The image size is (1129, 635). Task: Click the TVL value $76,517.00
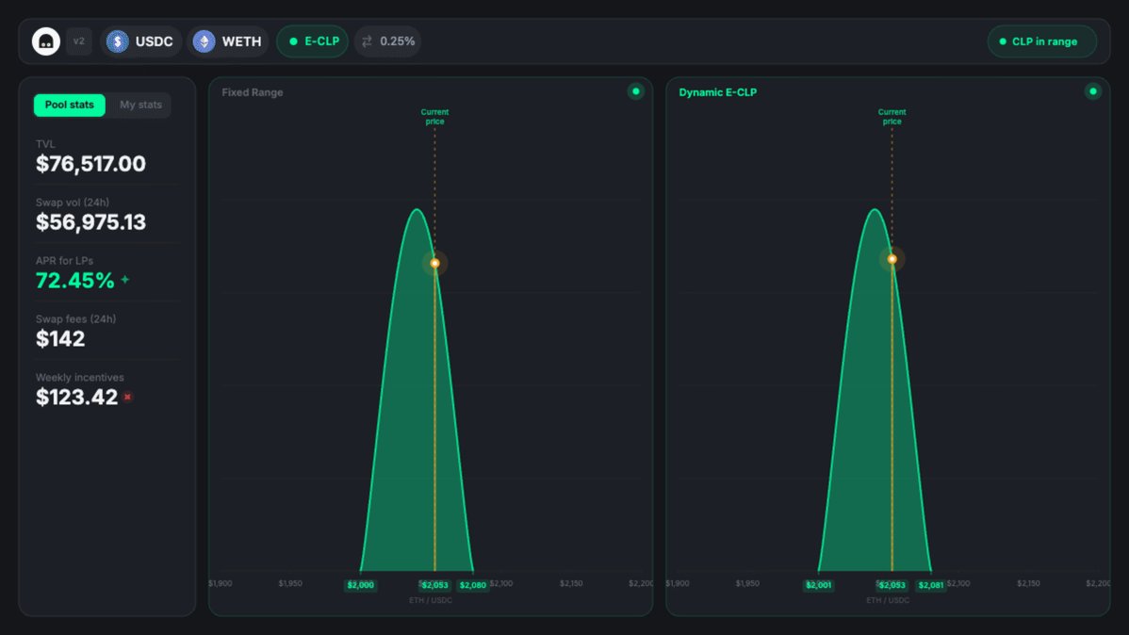pyautogui.click(x=90, y=164)
